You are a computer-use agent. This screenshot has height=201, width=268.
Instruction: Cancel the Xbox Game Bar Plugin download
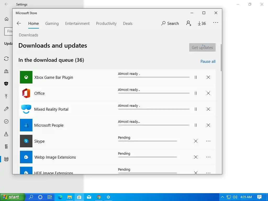[208, 77]
